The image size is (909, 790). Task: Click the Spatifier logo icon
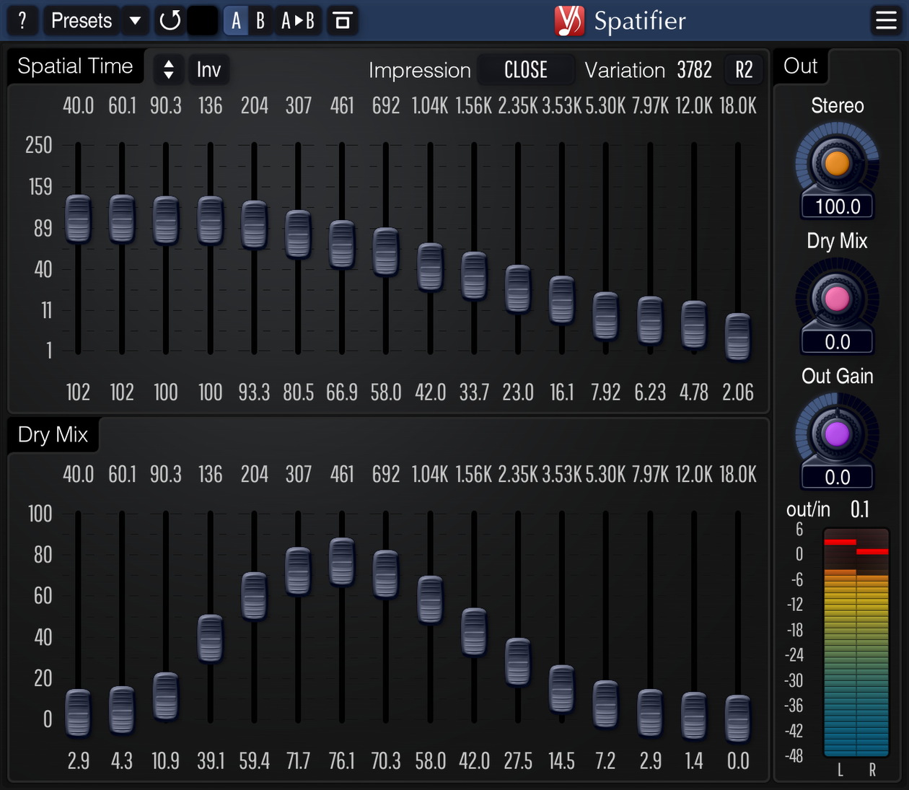tap(569, 20)
